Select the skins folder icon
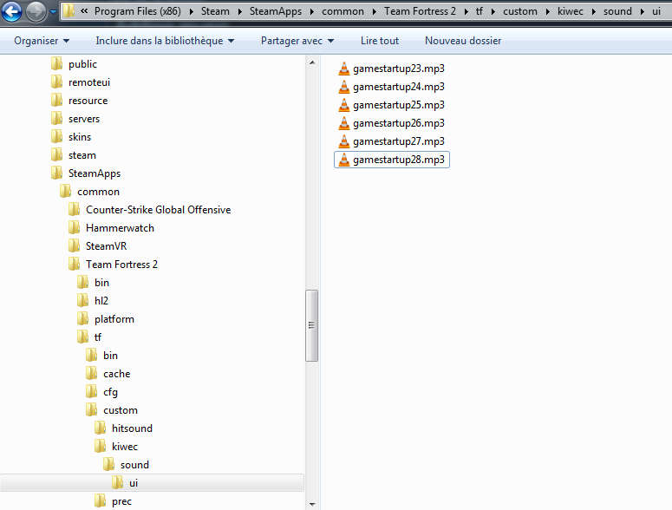672x510 pixels. pos(56,137)
